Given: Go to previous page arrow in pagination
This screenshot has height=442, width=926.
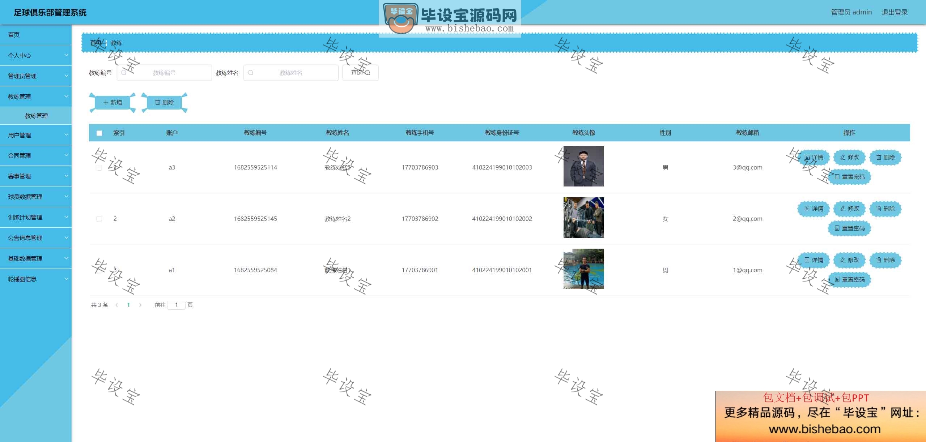Looking at the screenshot, I should point(116,305).
